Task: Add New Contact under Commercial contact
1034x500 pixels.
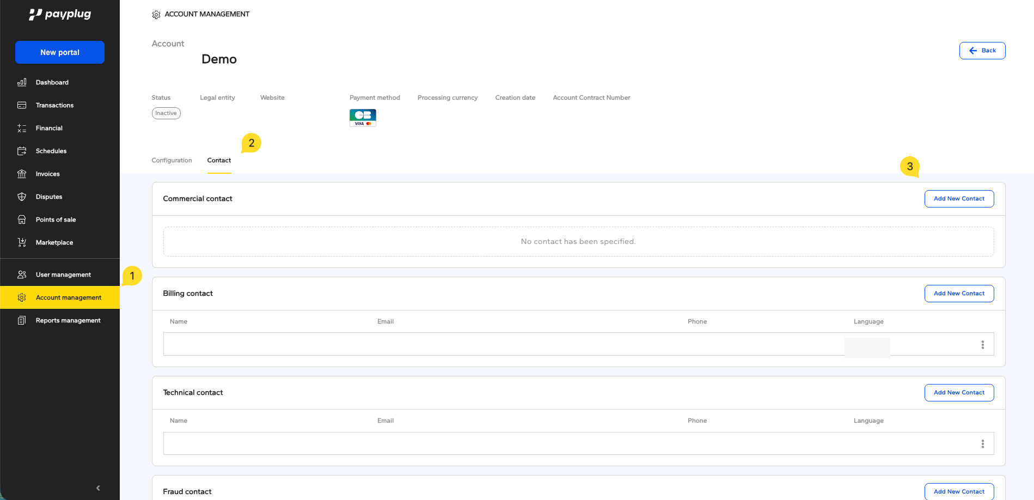Action: tap(958, 199)
